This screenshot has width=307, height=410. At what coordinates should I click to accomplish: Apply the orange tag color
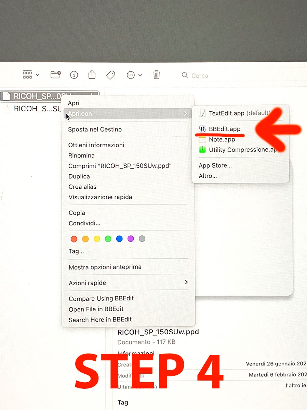[85, 239]
